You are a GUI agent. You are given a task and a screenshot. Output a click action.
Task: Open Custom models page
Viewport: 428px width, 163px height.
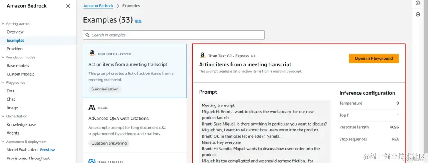[21, 74]
